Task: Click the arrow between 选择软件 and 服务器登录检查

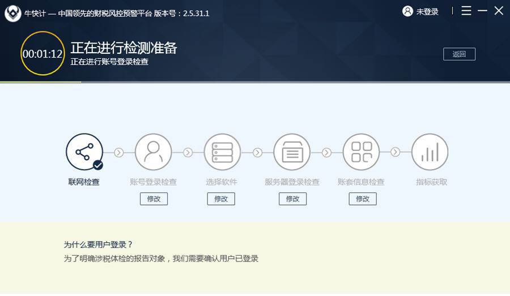Action: click(257, 152)
